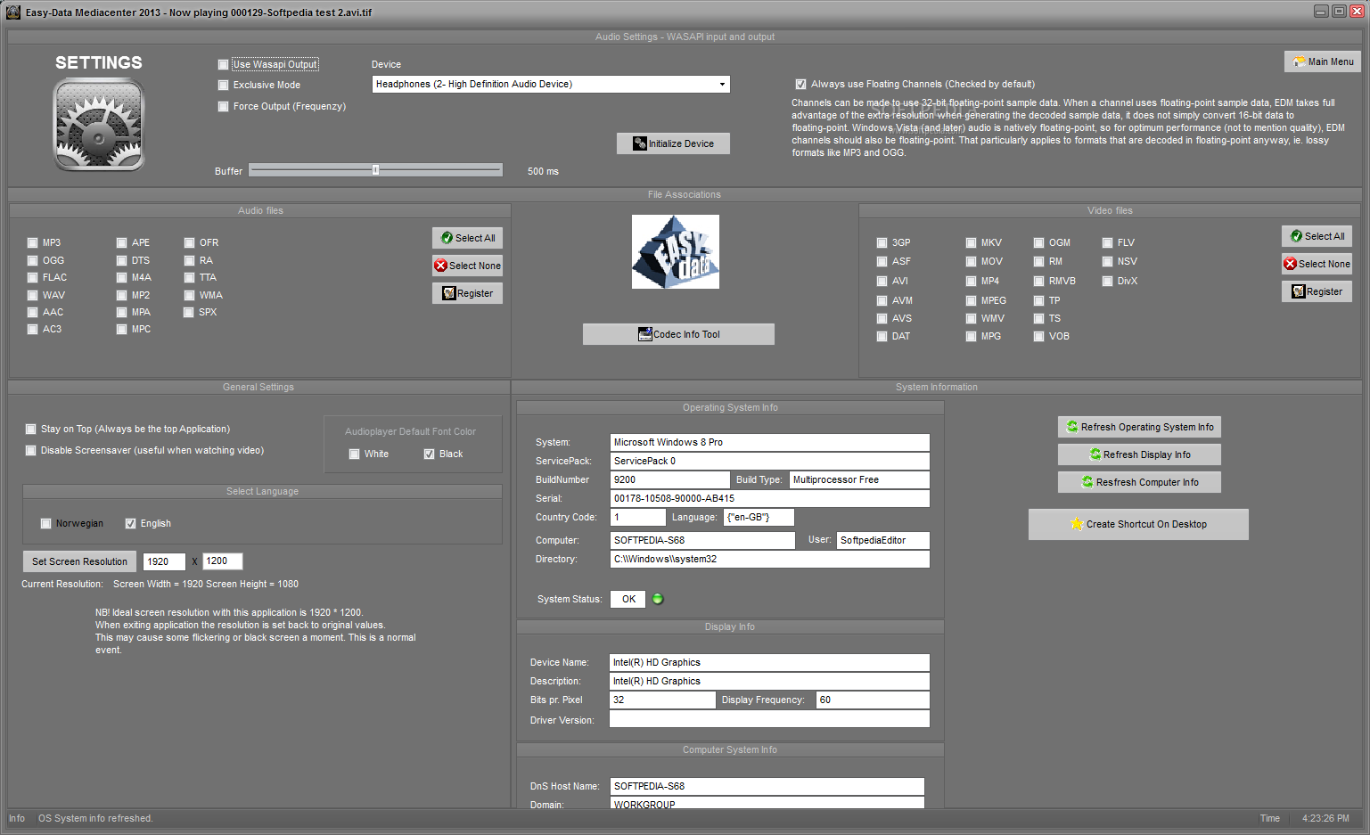Choose Select None for video files
Image resolution: width=1370 pixels, height=835 pixels.
[1317, 264]
